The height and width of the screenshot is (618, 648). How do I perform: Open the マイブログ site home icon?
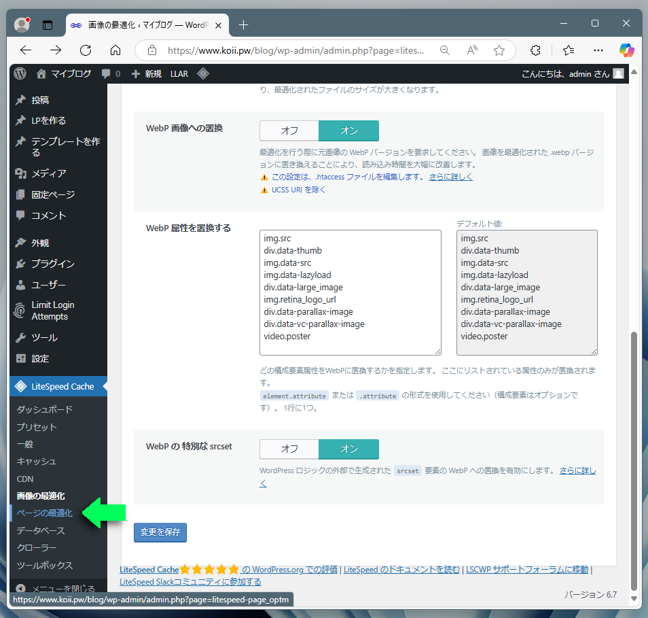coord(41,73)
